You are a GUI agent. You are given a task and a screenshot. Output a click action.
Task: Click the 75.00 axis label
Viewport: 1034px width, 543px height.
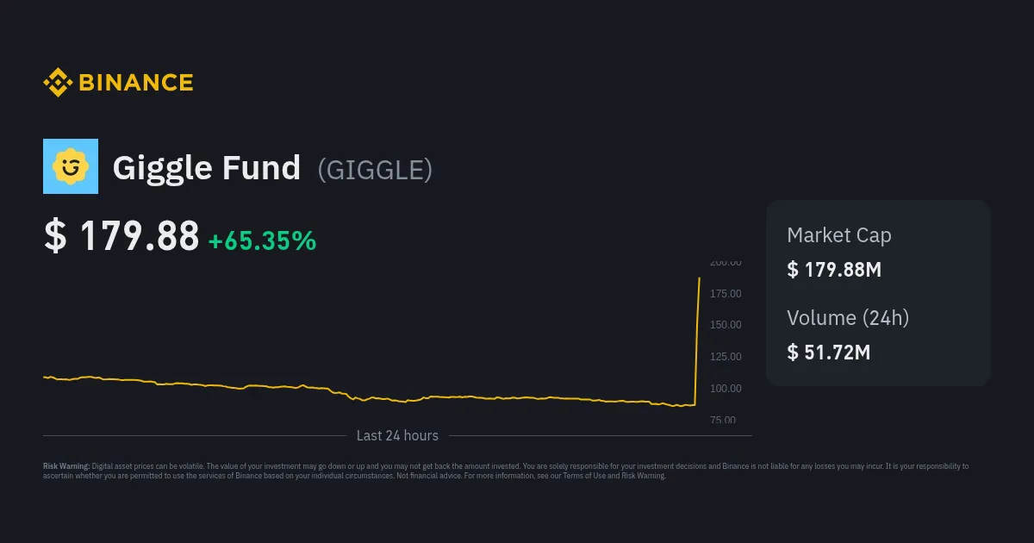click(725, 420)
